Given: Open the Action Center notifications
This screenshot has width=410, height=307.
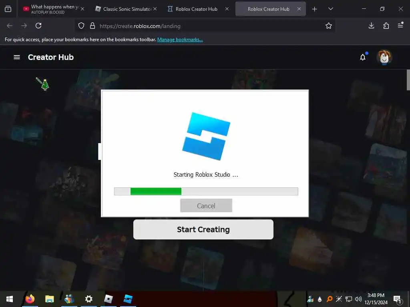Looking at the screenshot, I should (x=398, y=299).
